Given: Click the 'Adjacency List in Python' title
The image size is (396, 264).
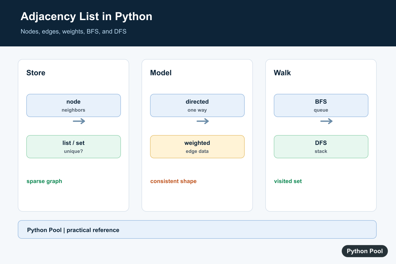Looking at the screenshot, I should tap(86, 16).
